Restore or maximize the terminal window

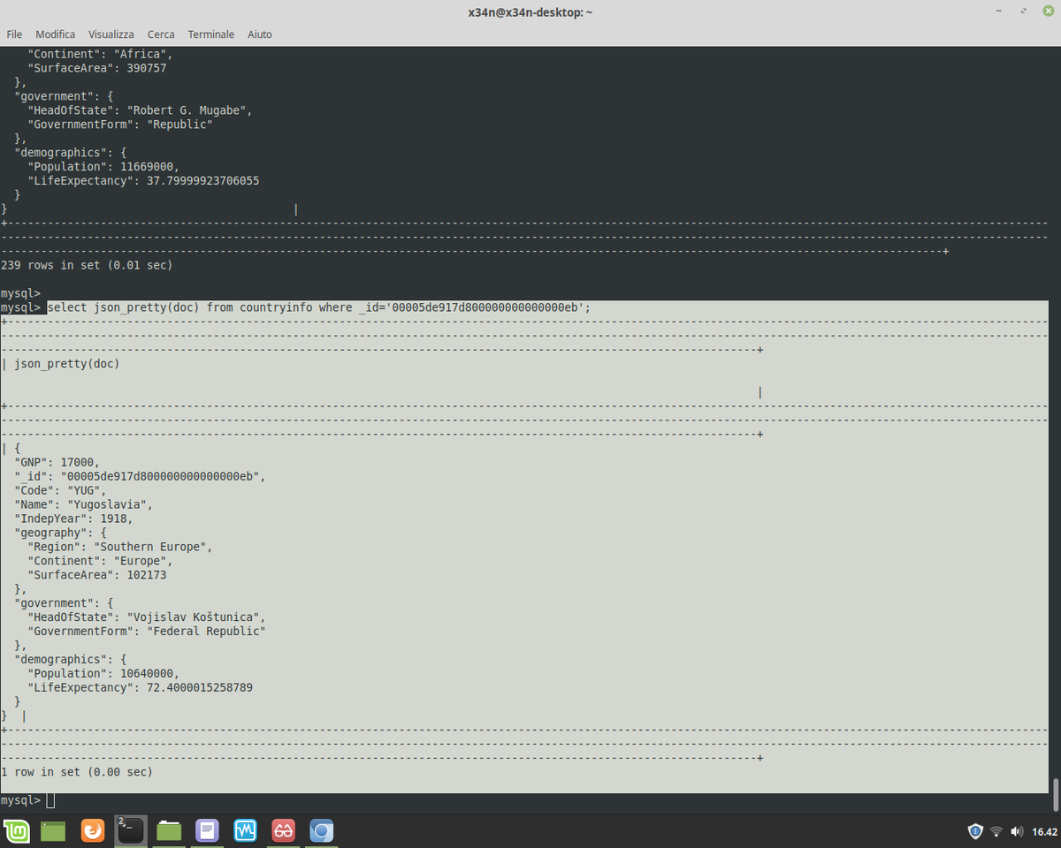point(1023,11)
